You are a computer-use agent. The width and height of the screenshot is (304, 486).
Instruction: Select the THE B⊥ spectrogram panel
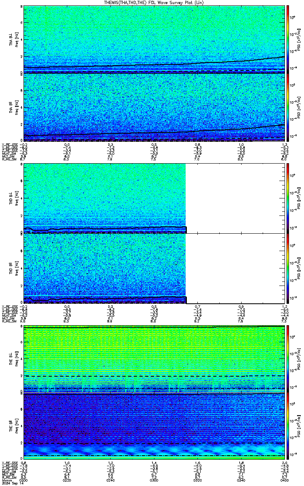(154, 359)
